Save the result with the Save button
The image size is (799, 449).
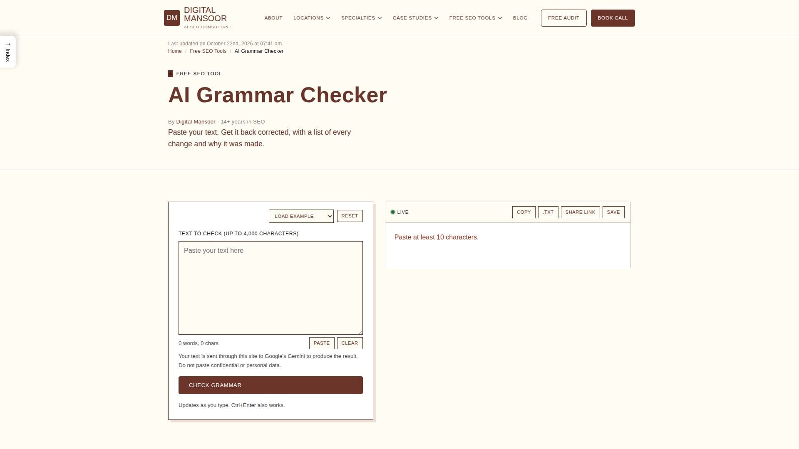pos(613,212)
